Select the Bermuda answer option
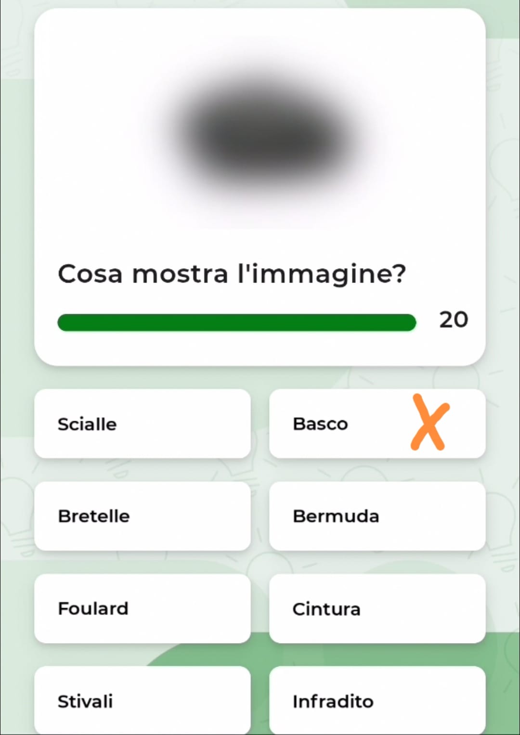The width and height of the screenshot is (520, 735). [377, 516]
